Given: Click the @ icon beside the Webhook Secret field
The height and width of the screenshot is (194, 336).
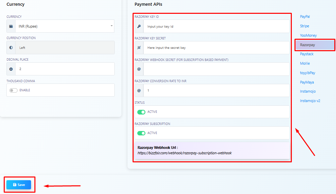Looking at the screenshot, I should [139, 69].
